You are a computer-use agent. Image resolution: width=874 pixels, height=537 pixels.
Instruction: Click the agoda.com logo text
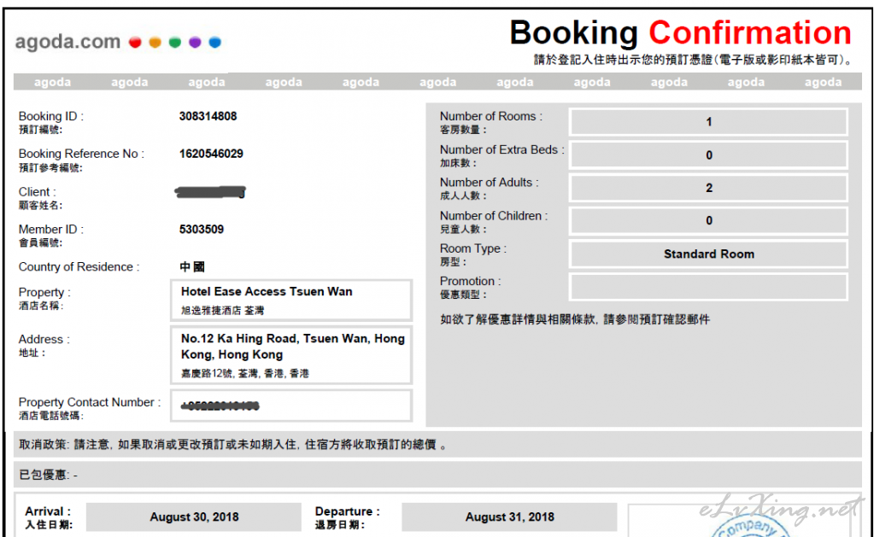[67, 42]
